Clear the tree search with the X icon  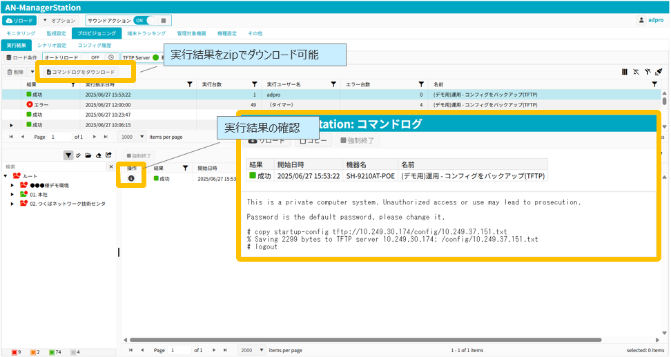tap(111, 167)
